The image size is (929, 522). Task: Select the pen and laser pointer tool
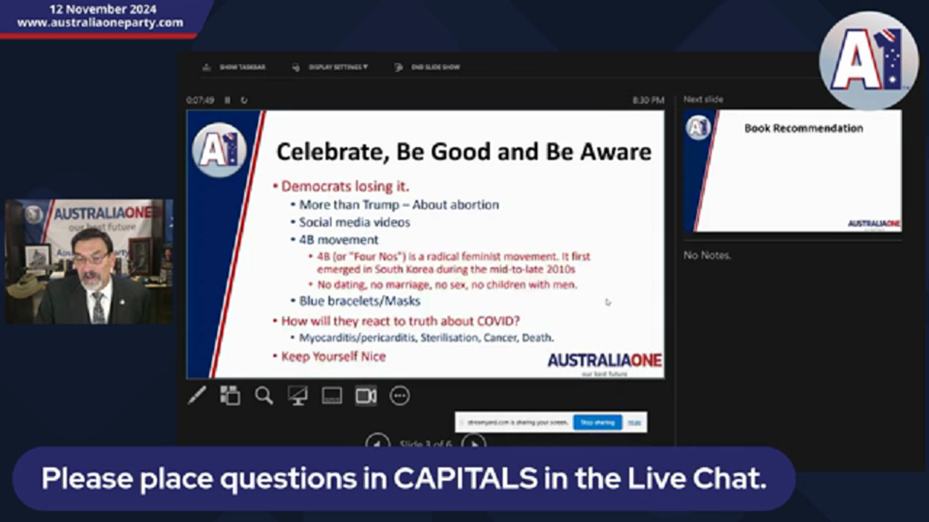pyautogui.click(x=197, y=395)
